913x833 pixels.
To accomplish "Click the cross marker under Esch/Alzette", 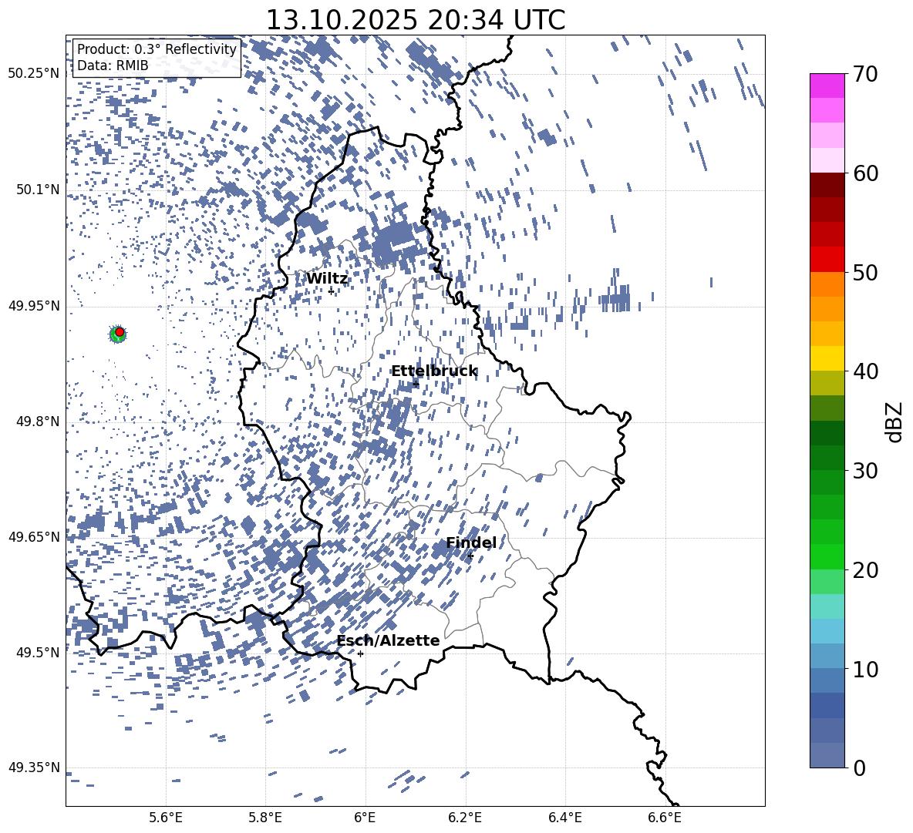I will [360, 653].
